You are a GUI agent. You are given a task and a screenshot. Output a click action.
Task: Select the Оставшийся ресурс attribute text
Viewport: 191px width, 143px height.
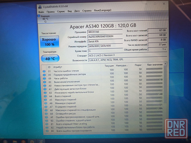[66, 114]
